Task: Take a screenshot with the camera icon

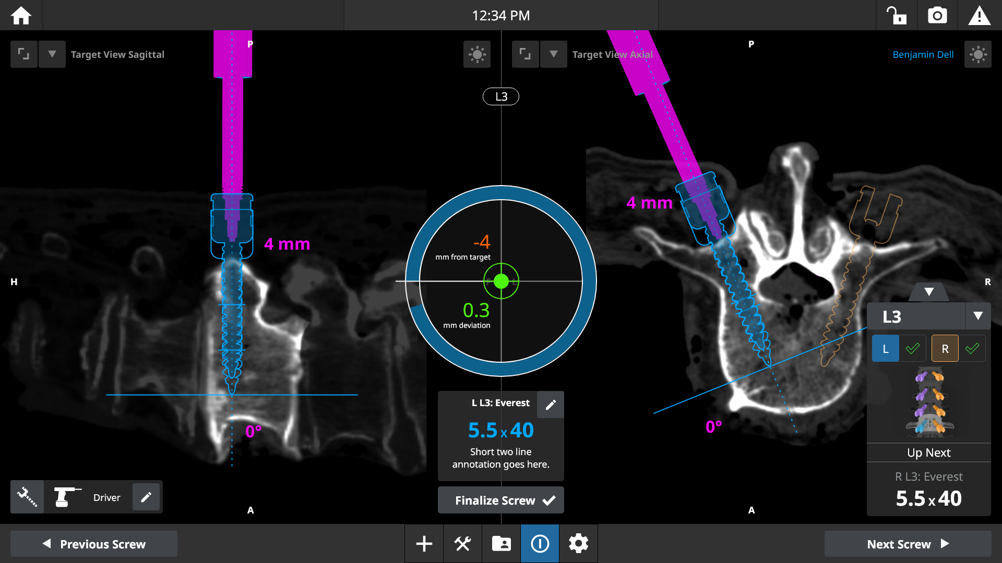Action: tap(937, 15)
